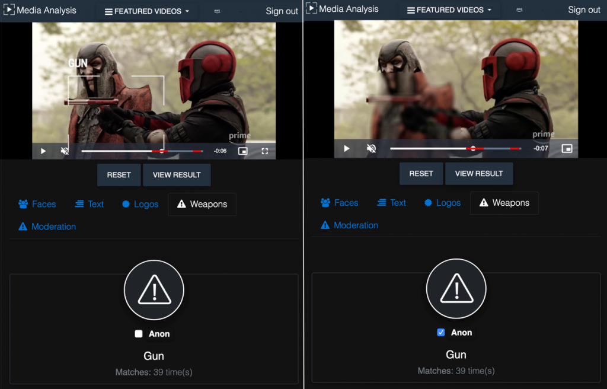Viewport: 607px width, 389px height.
Task: Play the video in the left panel
Action: (43, 151)
